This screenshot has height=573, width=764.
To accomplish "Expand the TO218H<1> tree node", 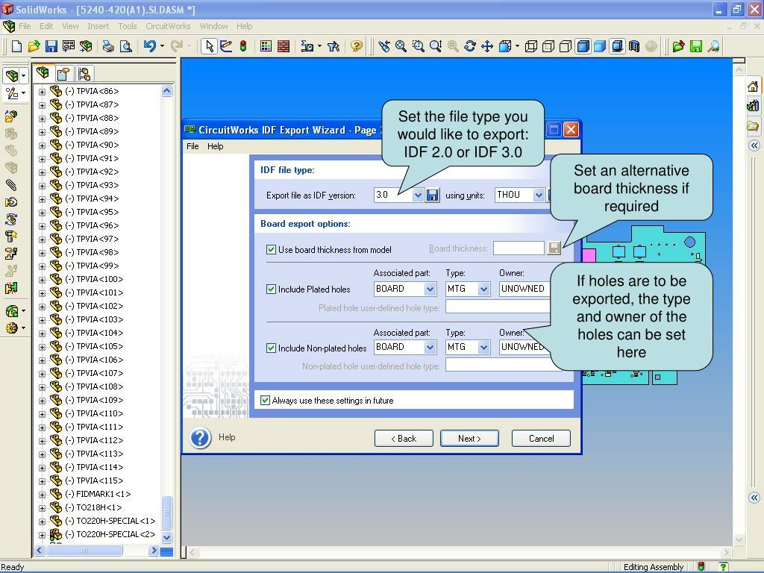I will click(42, 508).
